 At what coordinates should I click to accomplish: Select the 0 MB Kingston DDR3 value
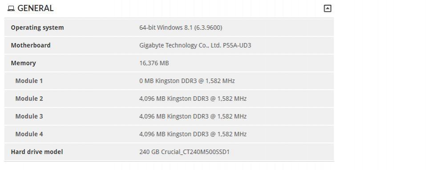[187, 81]
